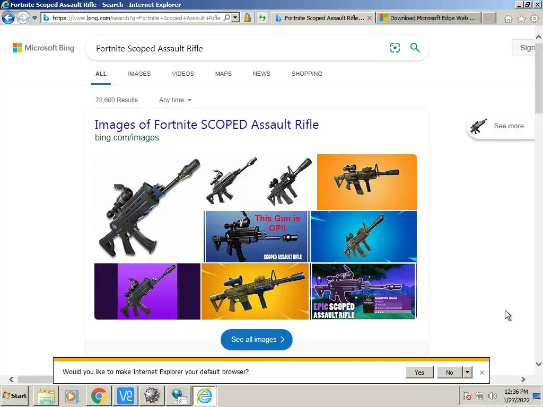This screenshot has width=543, height=407.
Task: Click the Internet Explorer taskbar icon
Action: pos(205,395)
